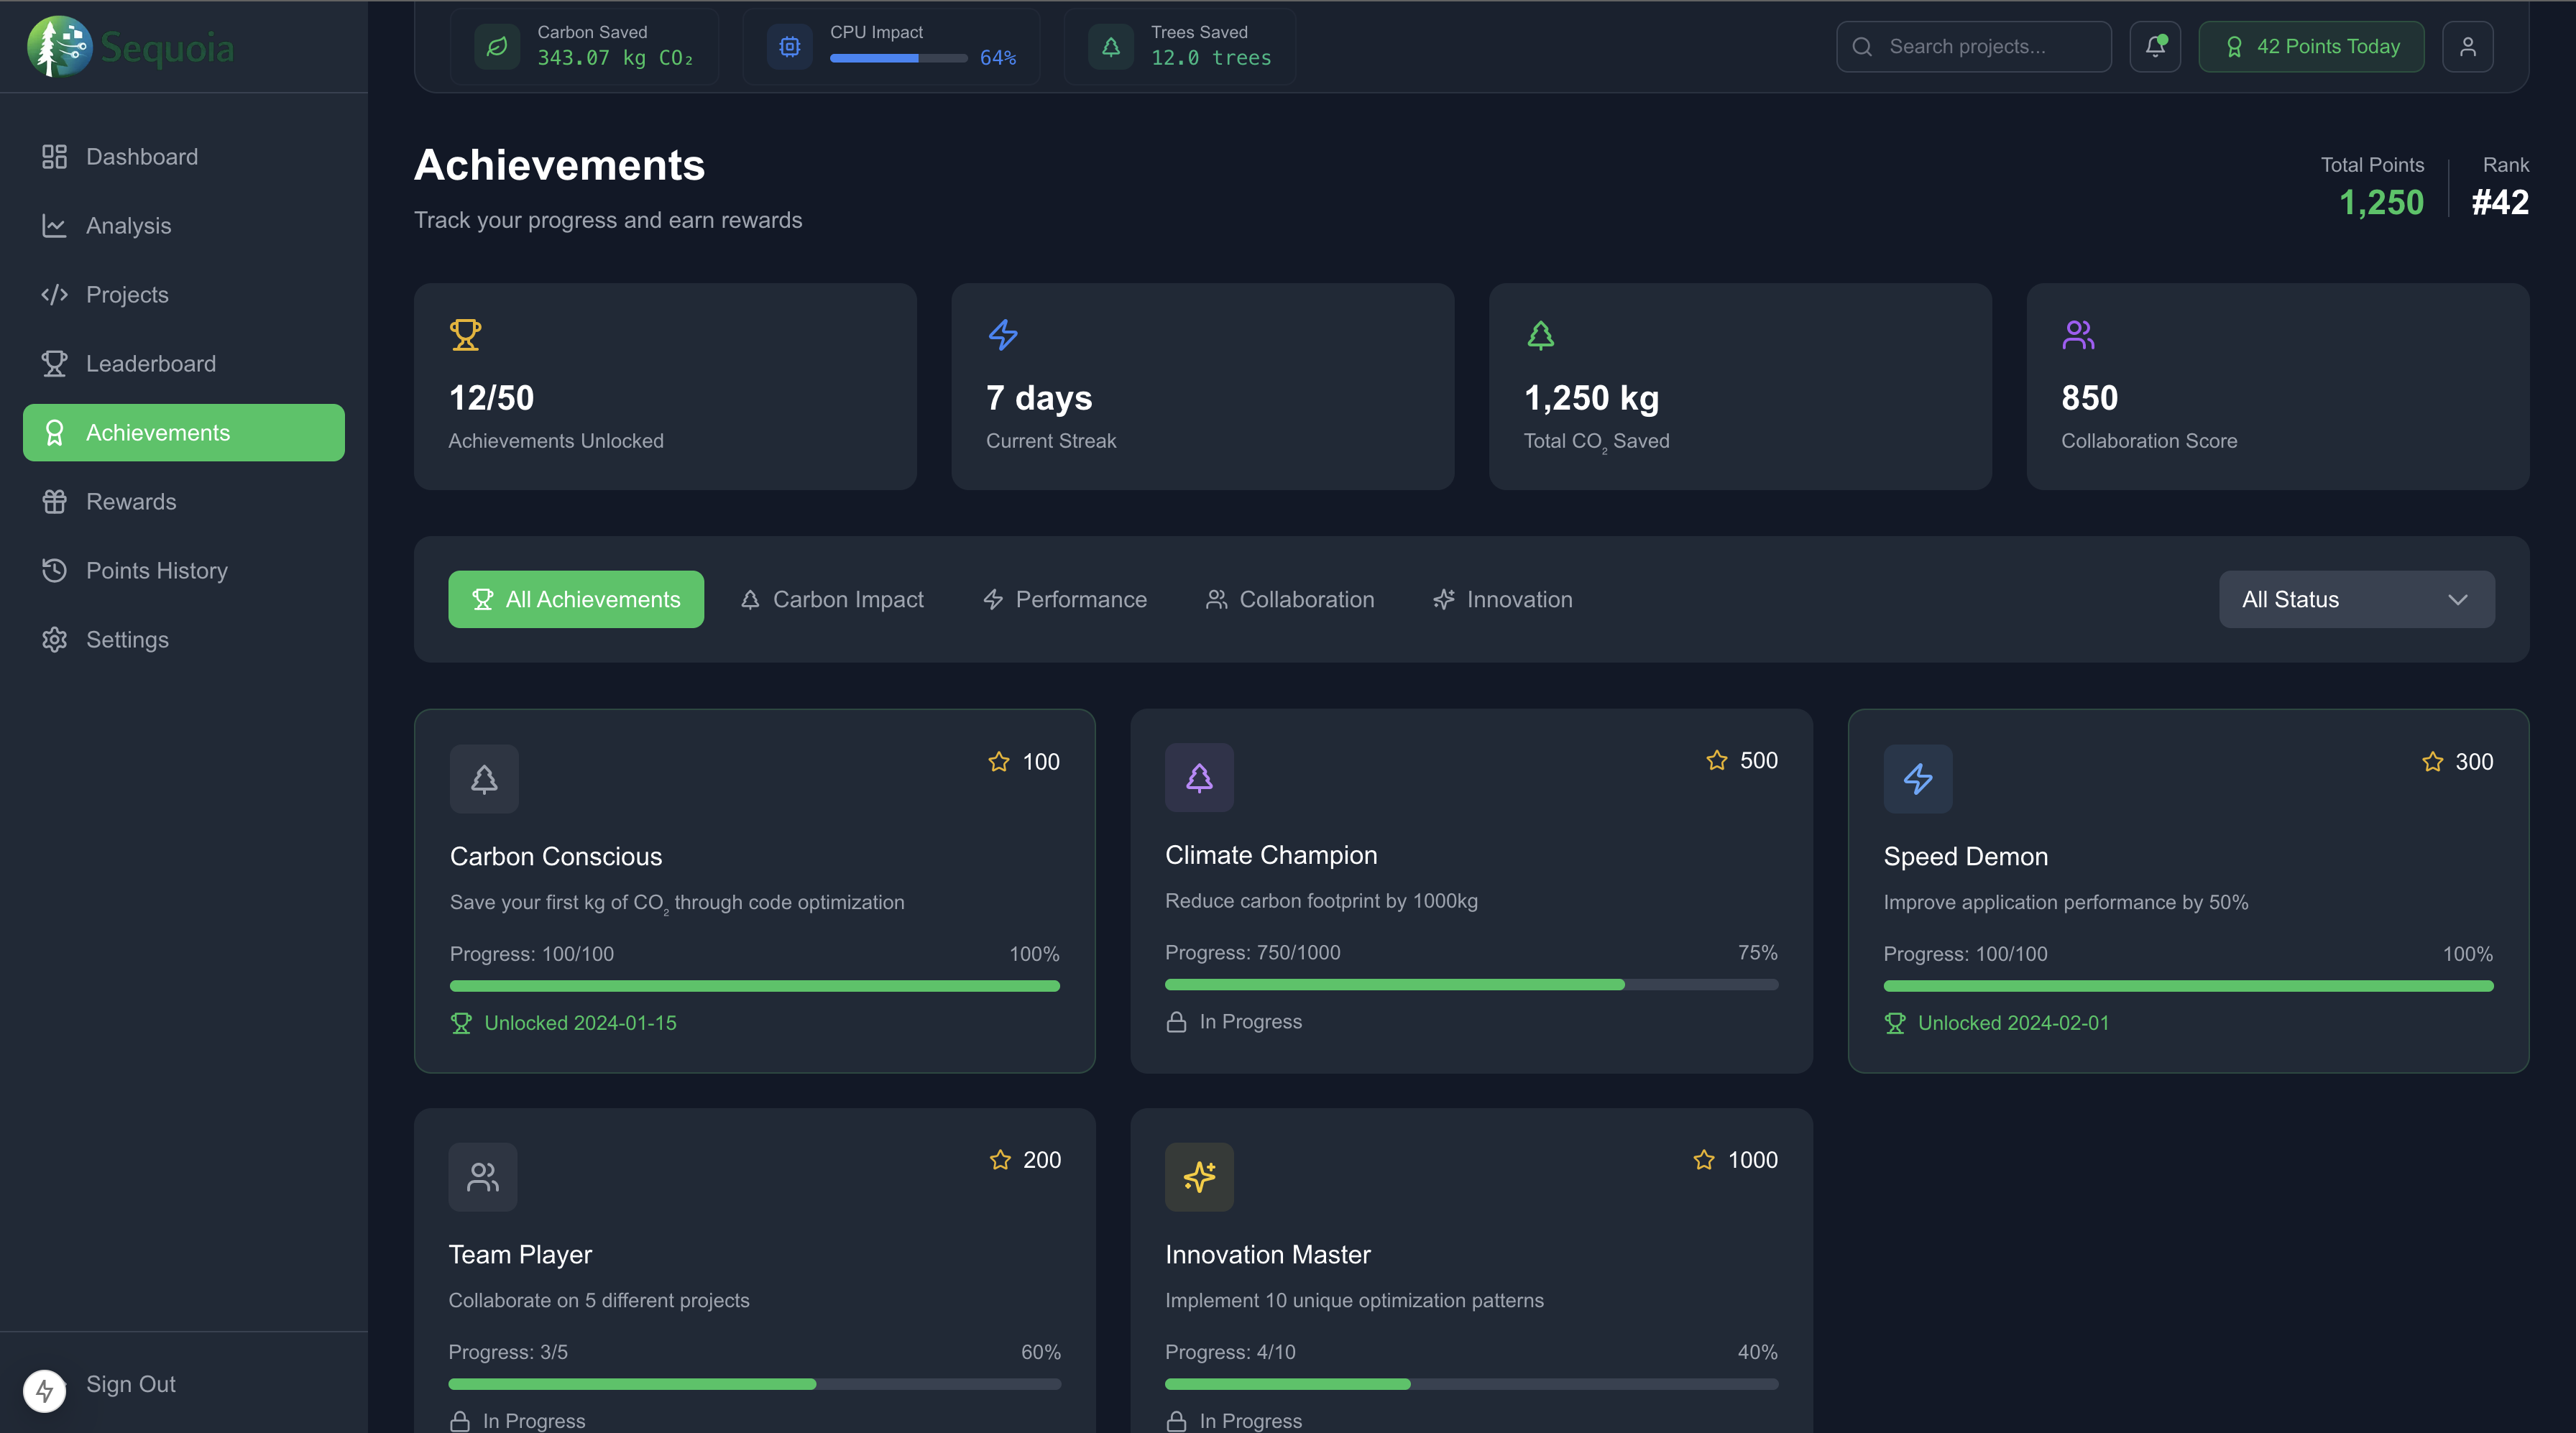
Task: Select the Collaboration filter tab
Action: pyautogui.click(x=1290, y=599)
